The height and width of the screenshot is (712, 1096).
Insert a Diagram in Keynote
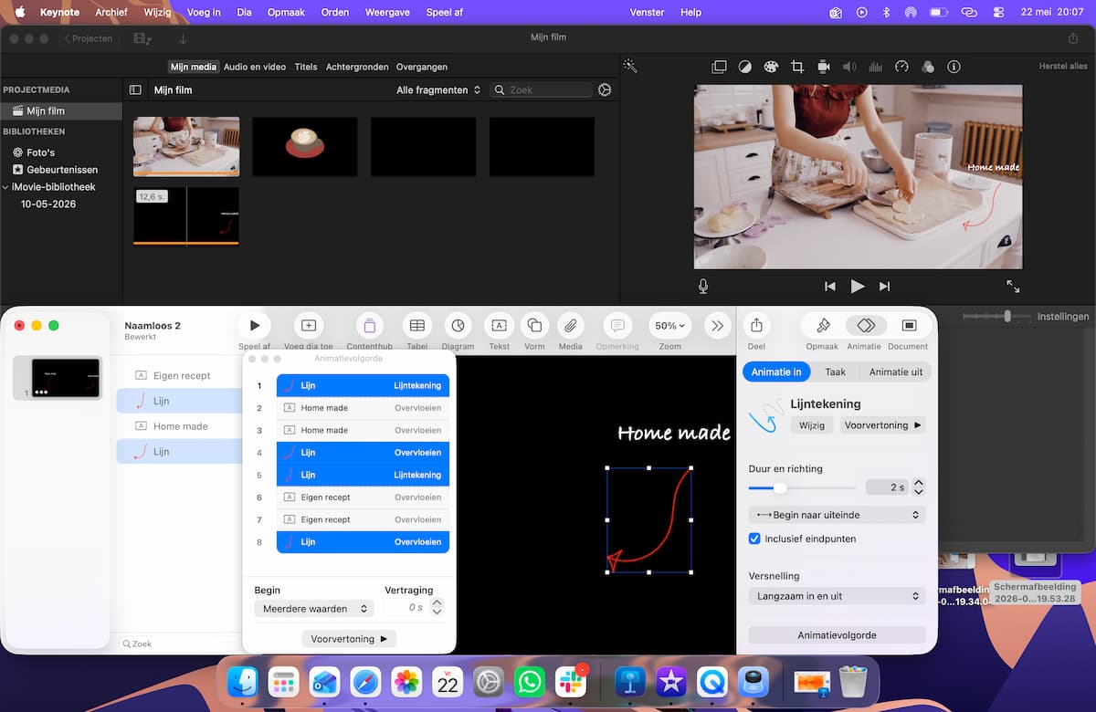point(458,326)
